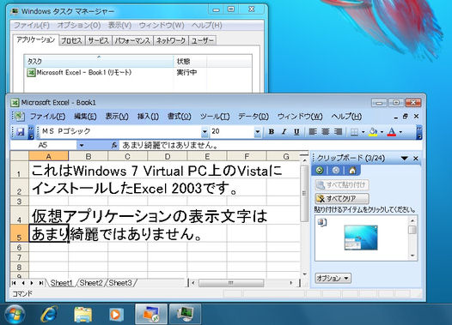Toggle Italic formatting button
The image size is (452, 325).
(x=284, y=132)
